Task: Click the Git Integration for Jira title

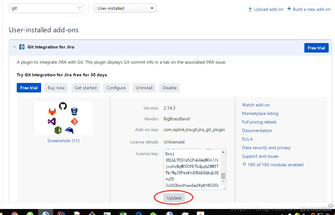Action: tap(51, 47)
